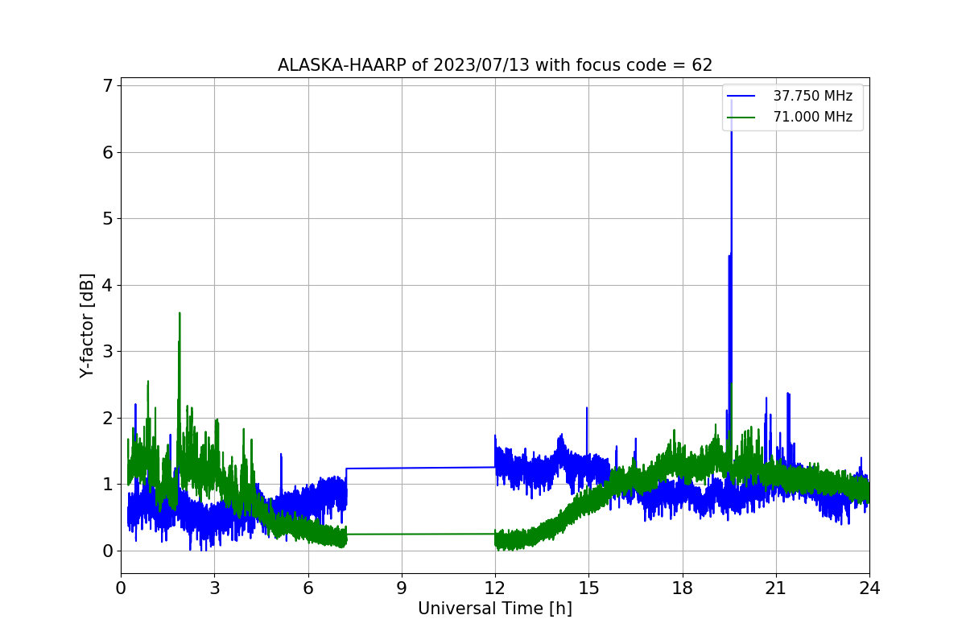The height and width of the screenshot is (644, 966).
Task: Click x-axis tick label 15
Action: [588, 588]
